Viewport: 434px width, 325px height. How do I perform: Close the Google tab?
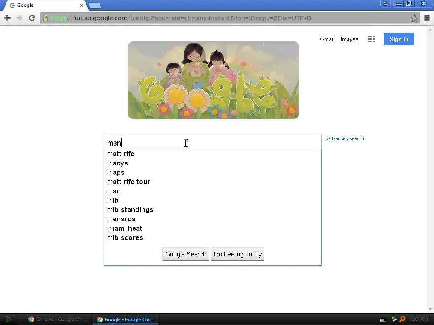tap(81, 5)
